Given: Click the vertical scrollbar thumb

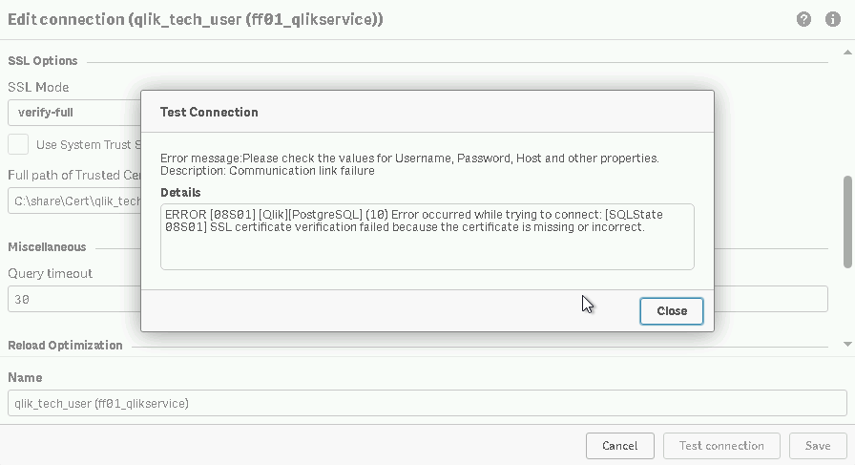Looking at the screenshot, I should pos(848,222).
